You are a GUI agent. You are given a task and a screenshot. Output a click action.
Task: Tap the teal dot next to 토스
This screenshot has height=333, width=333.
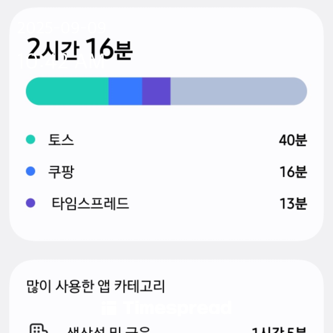(x=30, y=140)
